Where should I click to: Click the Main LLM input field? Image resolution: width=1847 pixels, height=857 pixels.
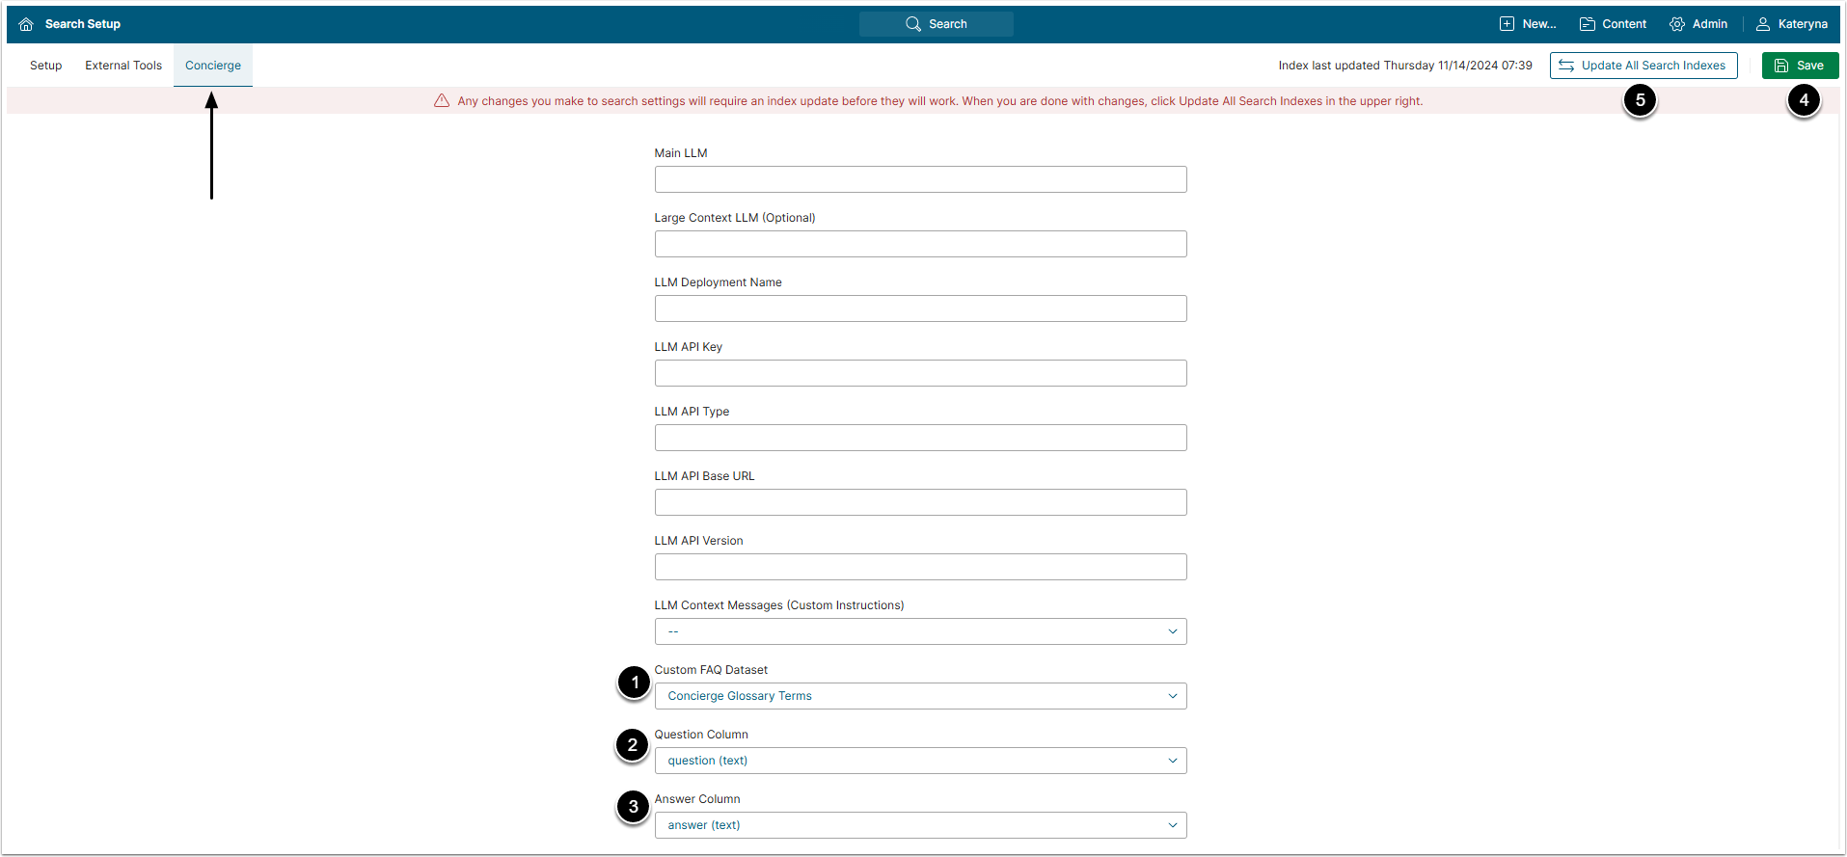point(920,179)
